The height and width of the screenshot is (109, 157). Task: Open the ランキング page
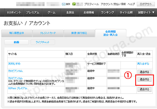(107, 12)
